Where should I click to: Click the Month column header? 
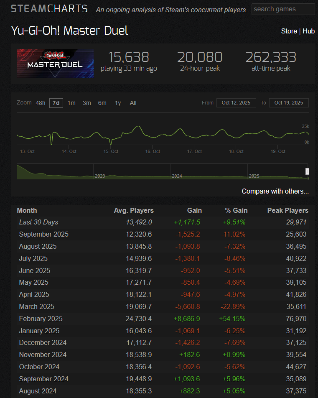tap(27, 210)
